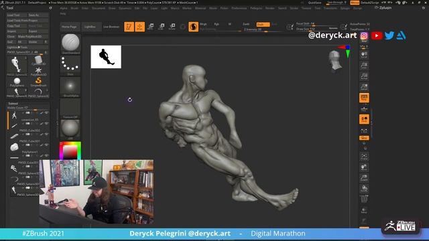Viewport: 429px width, 241px height.
Task: Toggle the Mrgb button
Action: point(203,24)
